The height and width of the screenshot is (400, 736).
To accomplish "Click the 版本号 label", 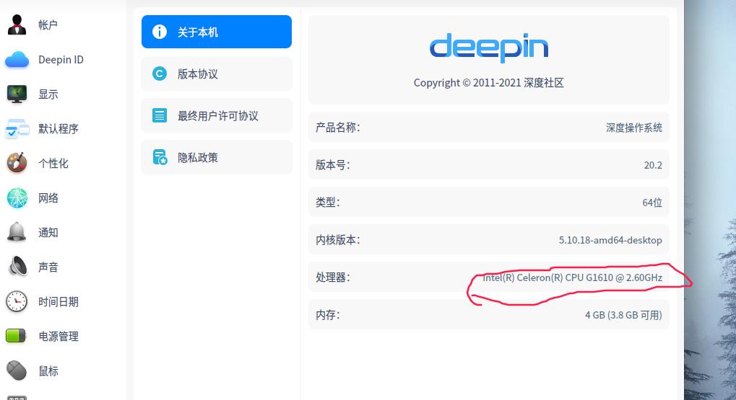I will tap(333, 165).
